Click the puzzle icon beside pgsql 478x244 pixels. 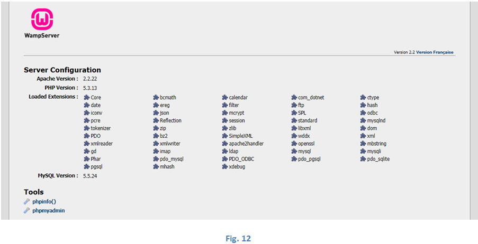86,167
